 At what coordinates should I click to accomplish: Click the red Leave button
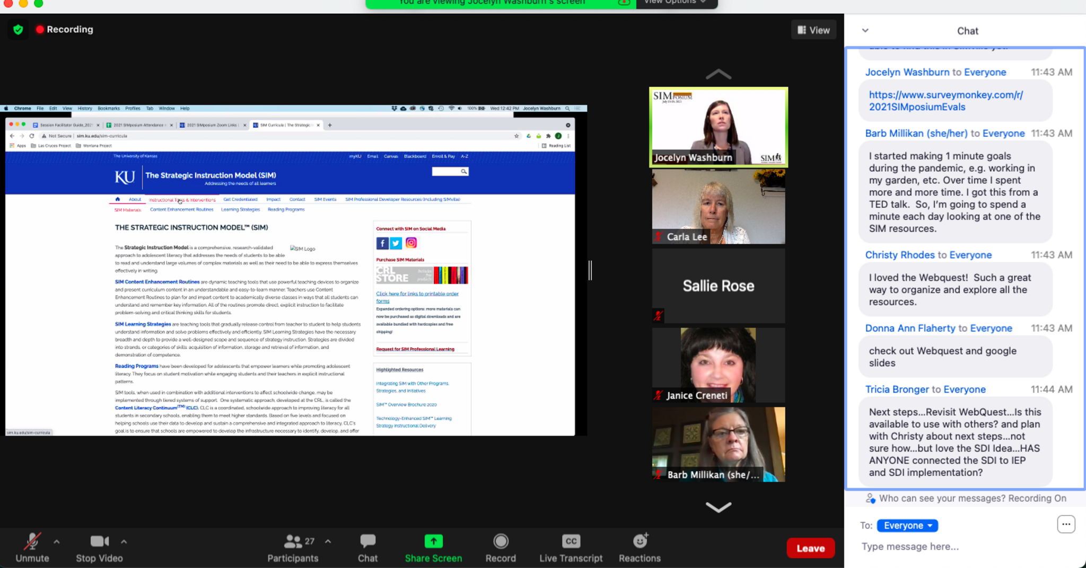(x=810, y=548)
